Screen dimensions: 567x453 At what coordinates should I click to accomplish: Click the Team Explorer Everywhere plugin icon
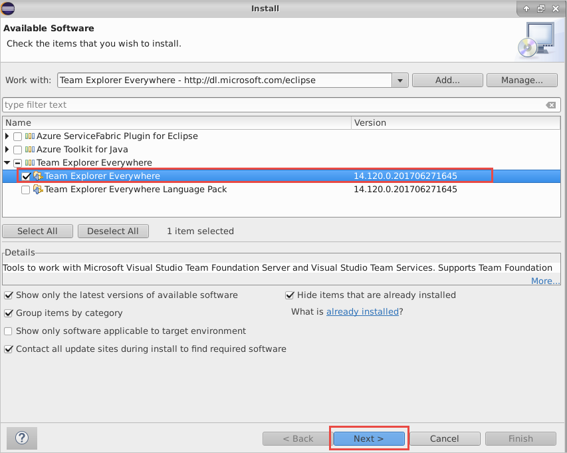coord(38,176)
